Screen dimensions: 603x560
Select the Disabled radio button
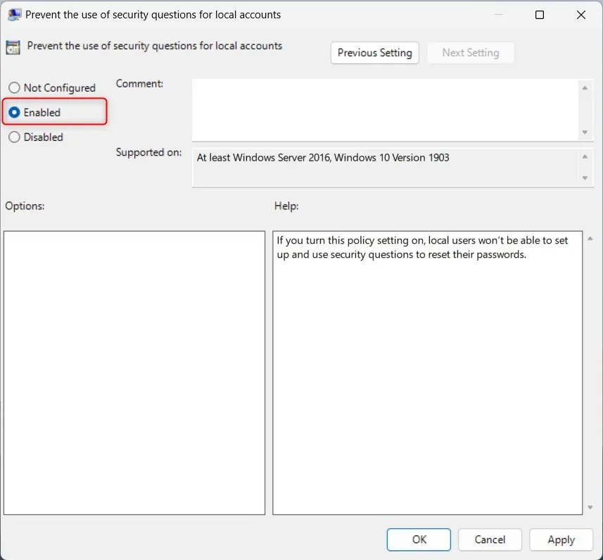point(13,137)
